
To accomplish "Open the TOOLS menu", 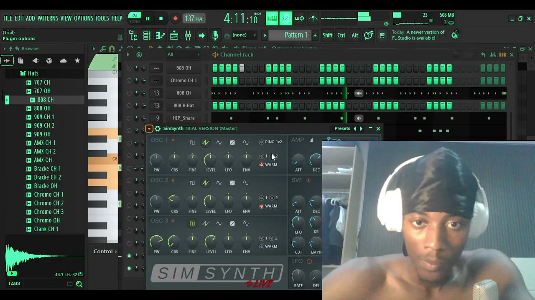I will (102, 18).
